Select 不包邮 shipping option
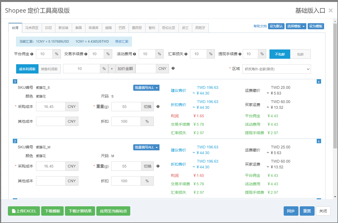Screen dimensions: 338x223 pos(280,54)
